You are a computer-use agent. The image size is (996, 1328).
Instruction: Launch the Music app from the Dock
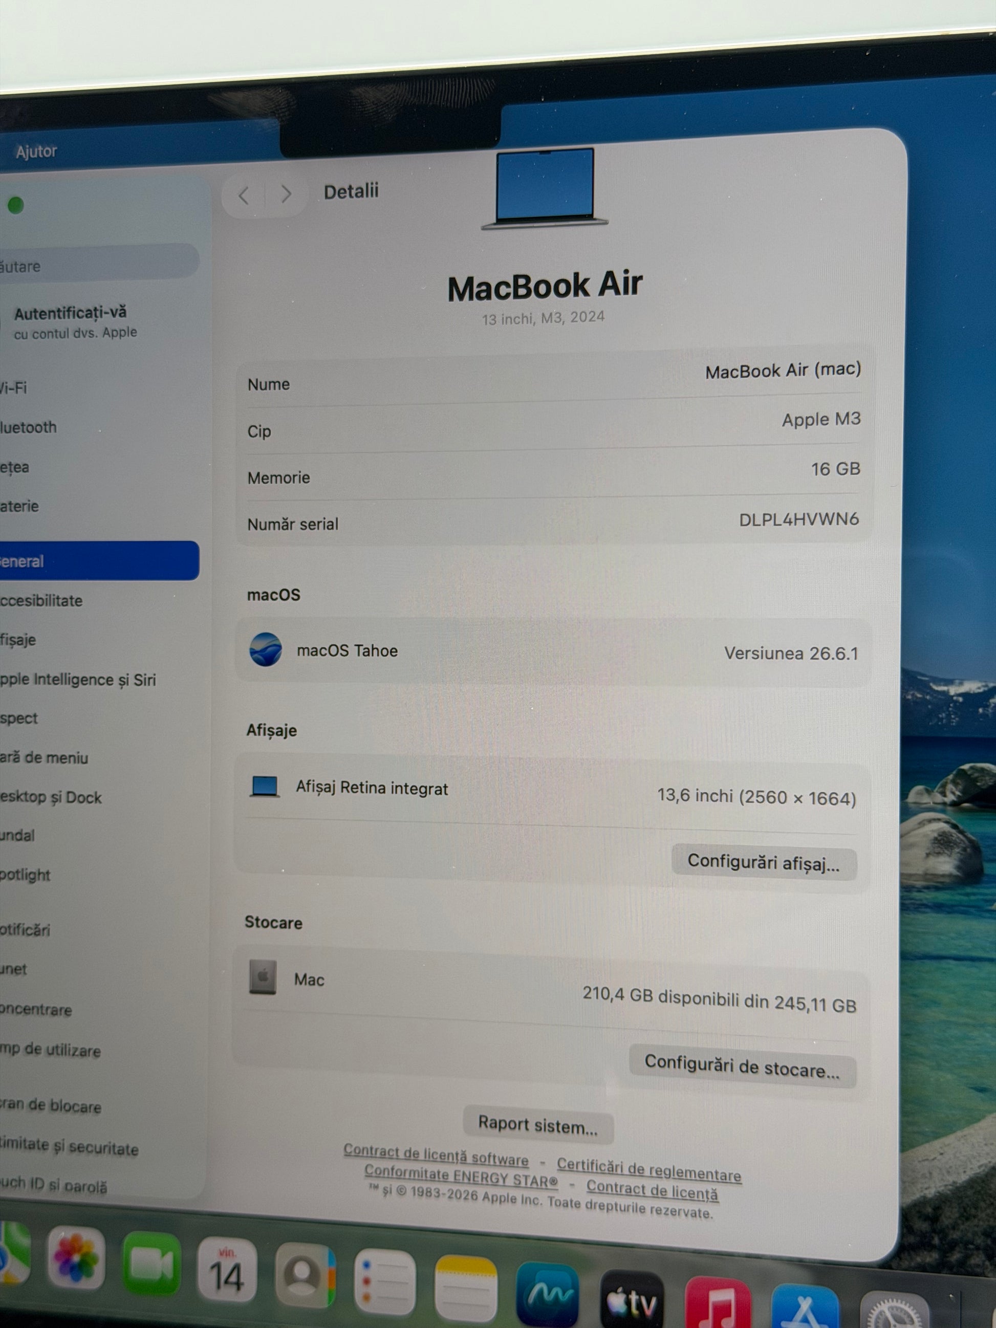point(718,1303)
